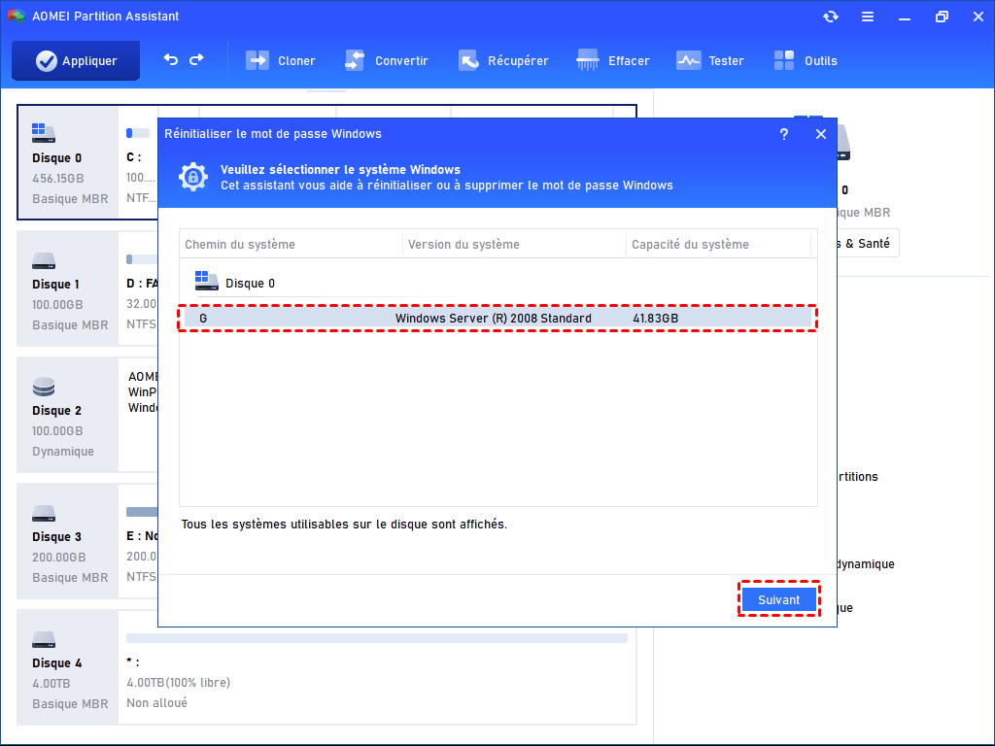This screenshot has height=746, width=995.
Task: Click the Tester waveform icon
Action: (x=689, y=61)
